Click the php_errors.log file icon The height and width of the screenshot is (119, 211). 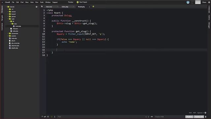click(x=10, y=43)
